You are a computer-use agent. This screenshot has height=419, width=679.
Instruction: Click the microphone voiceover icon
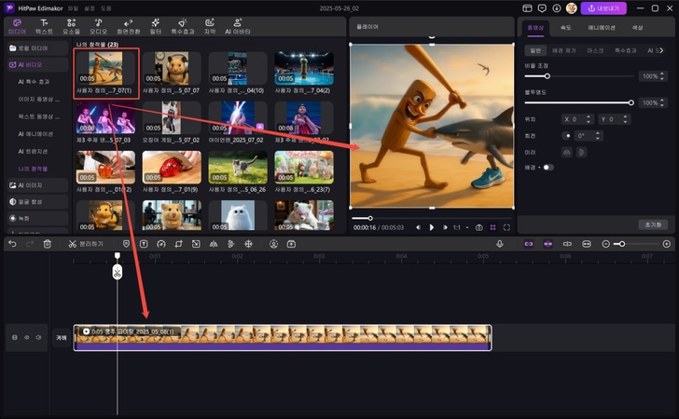click(500, 244)
